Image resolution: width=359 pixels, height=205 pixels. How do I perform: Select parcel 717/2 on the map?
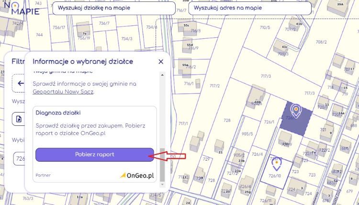(x=214, y=86)
